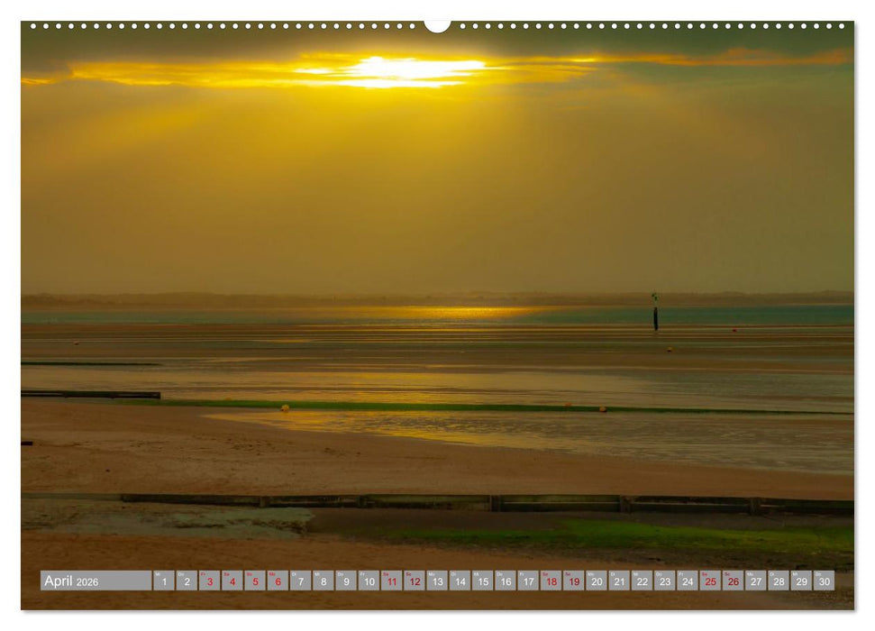Select the red 11 weekend cell
The width and height of the screenshot is (875, 631).
click(394, 581)
